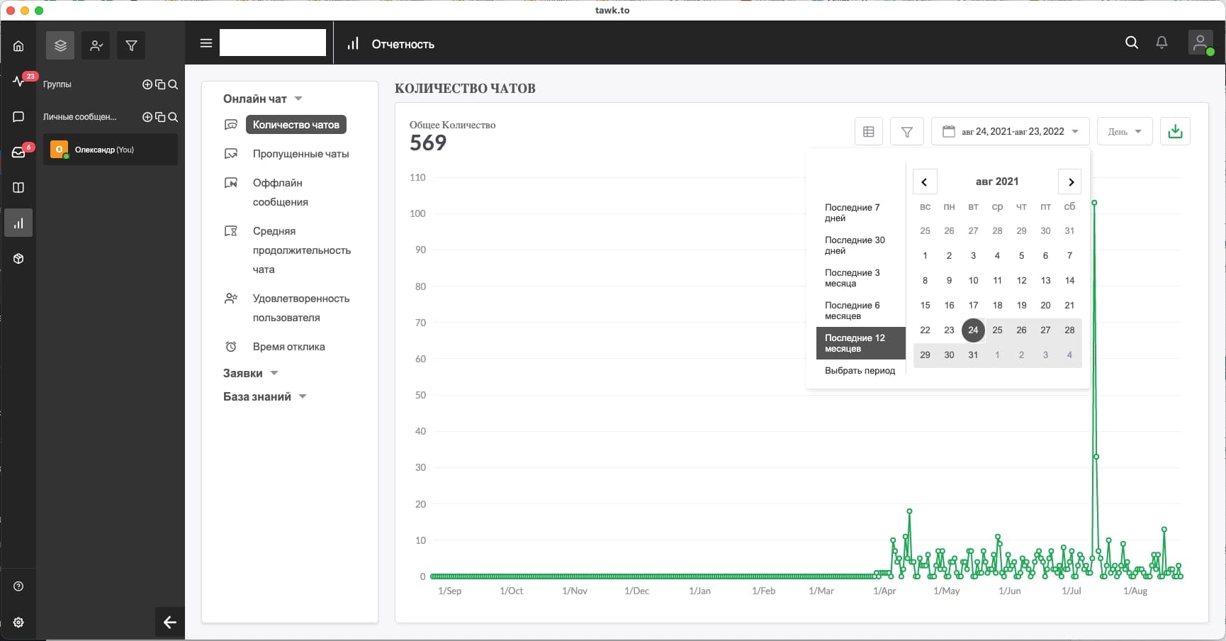Select Последние 30 дней preset
Viewport: 1226px width, 641px height.
[855, 245]
